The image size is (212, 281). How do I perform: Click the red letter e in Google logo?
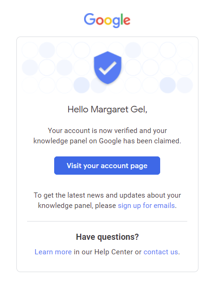tap(127, 21)
